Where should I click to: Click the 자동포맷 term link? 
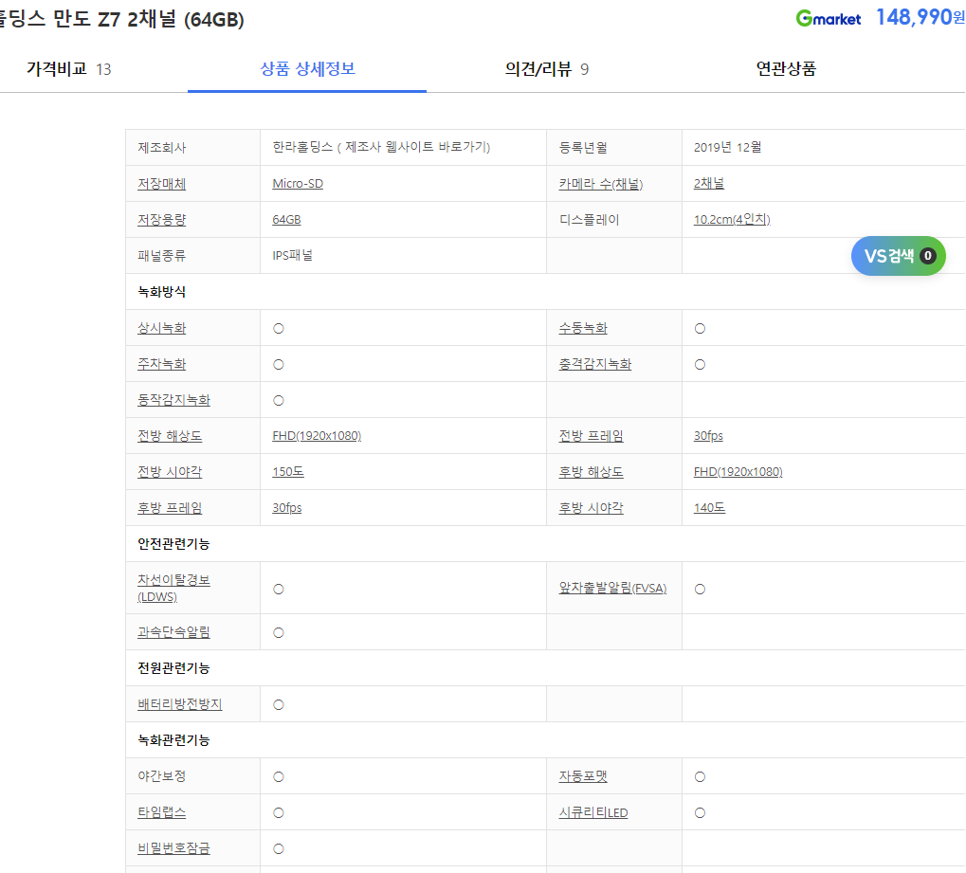(x=583, y=776)
